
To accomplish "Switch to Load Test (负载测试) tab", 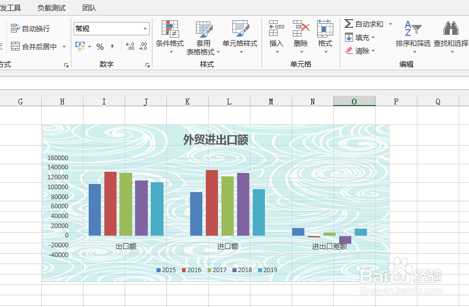I will point(52,8).
